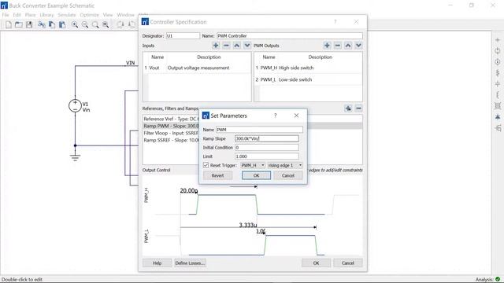Add a PWM output with plus icon
This screenshot has width=504, height=283.
tap(328, 46)
